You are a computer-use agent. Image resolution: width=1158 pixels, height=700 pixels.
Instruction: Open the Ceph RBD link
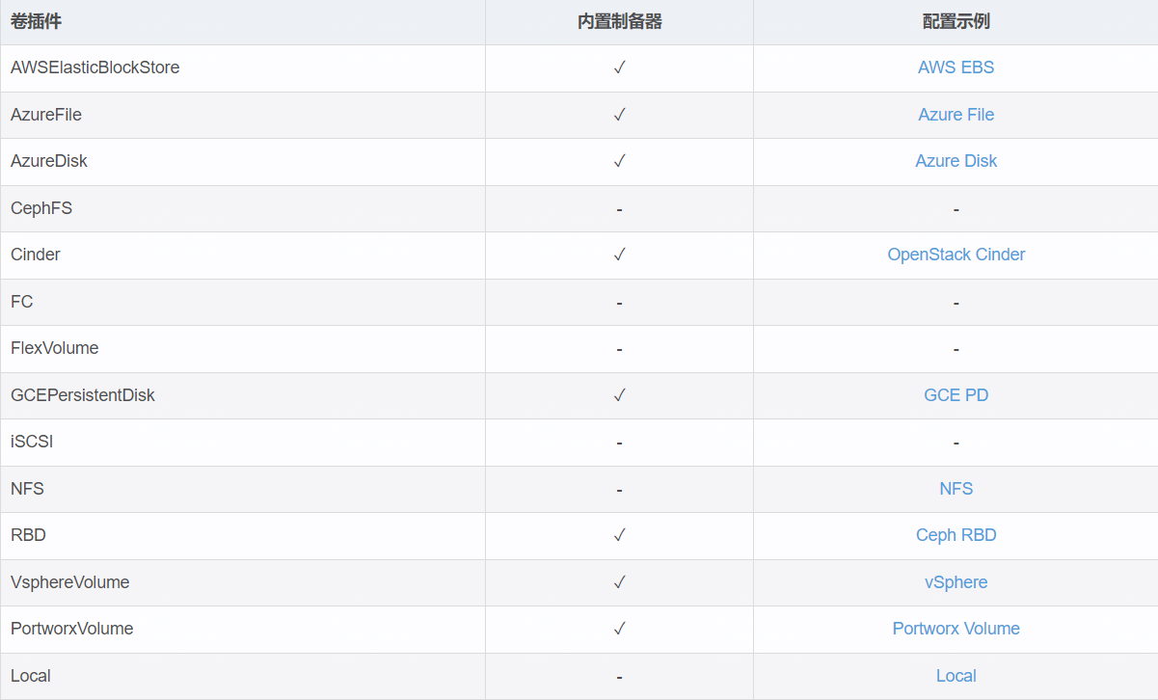(x=956, y=535)
